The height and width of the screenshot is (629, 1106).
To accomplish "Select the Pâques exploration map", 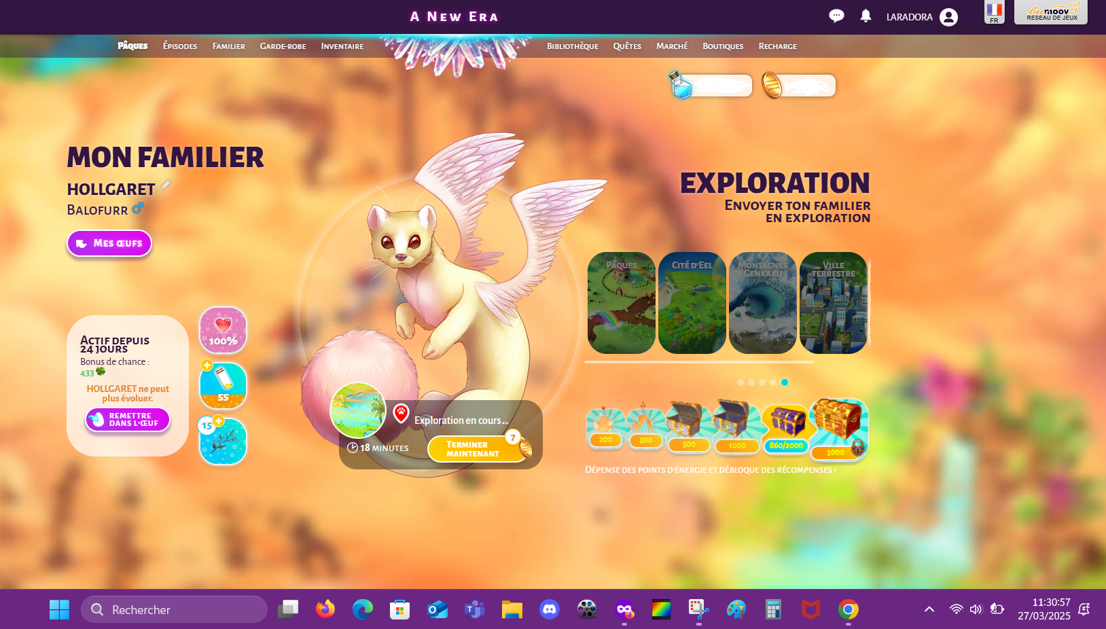I will pos(622,303).
